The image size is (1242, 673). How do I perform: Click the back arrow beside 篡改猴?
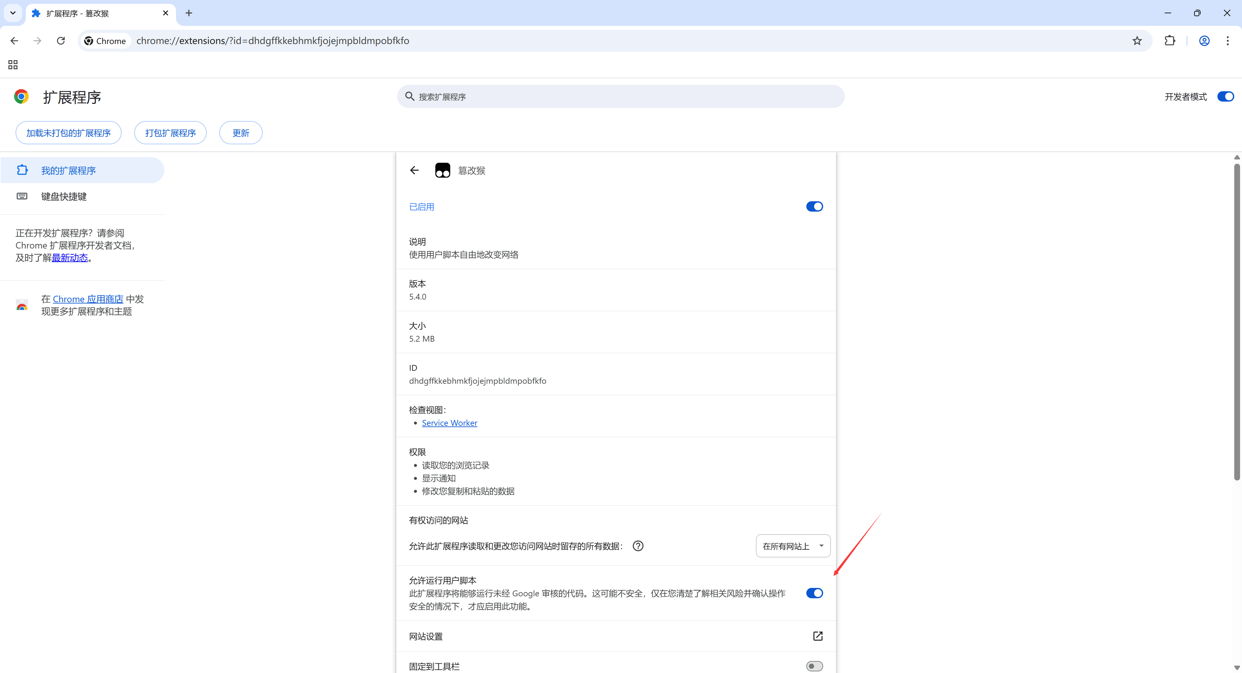(x=414, y=170)
